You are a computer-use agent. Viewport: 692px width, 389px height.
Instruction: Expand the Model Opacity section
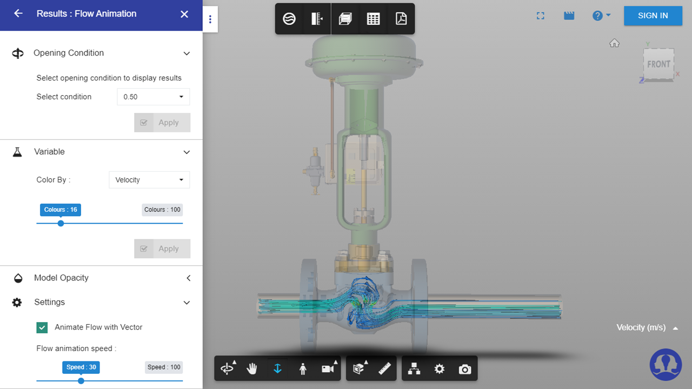click(188, 278)
